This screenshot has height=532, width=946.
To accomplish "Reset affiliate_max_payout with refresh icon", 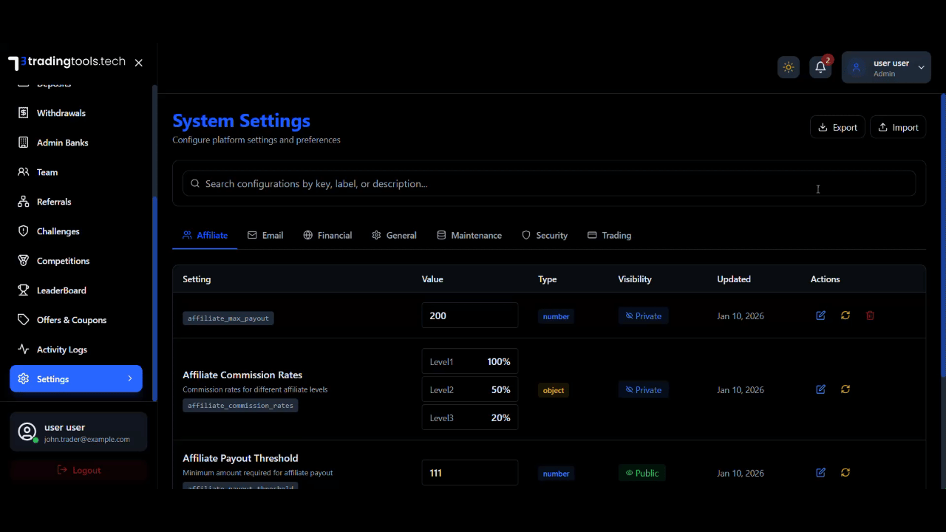I will [x=845, y=316].
